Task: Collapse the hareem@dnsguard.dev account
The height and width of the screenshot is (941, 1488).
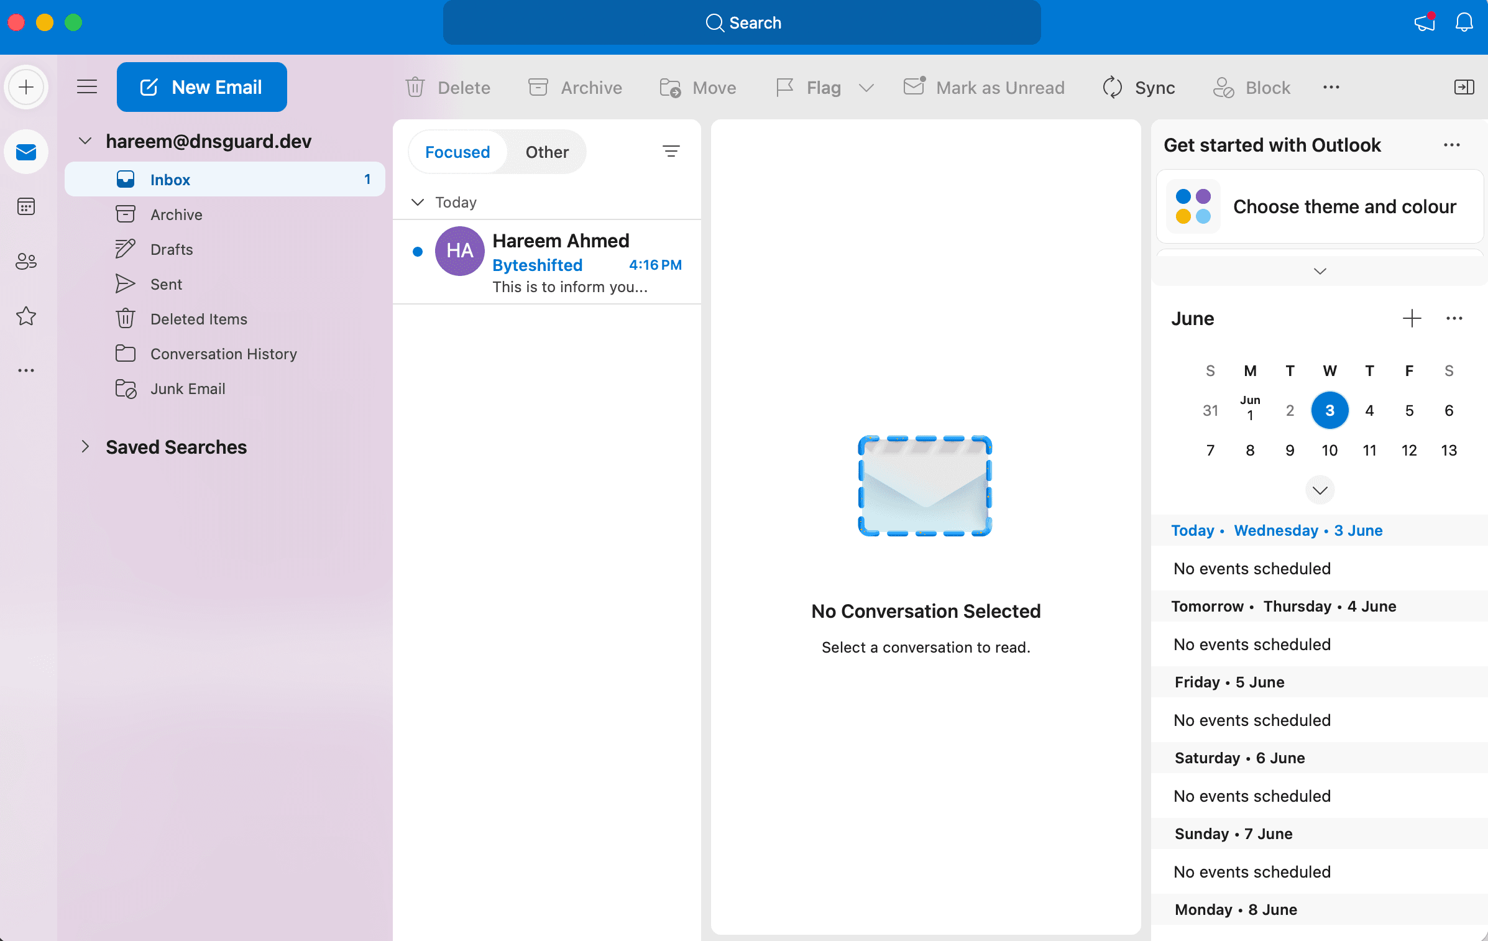Action: (x=85, y=141)
